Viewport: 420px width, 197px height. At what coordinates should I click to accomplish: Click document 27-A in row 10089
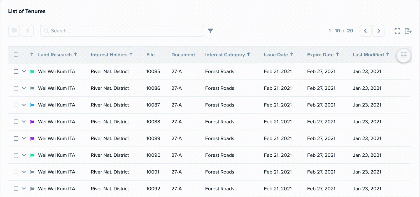pyautogui.click(x=176, y=138)
